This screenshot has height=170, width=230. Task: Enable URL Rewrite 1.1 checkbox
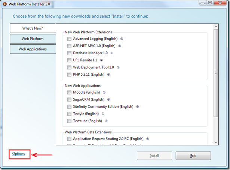[x=69, y=60]
